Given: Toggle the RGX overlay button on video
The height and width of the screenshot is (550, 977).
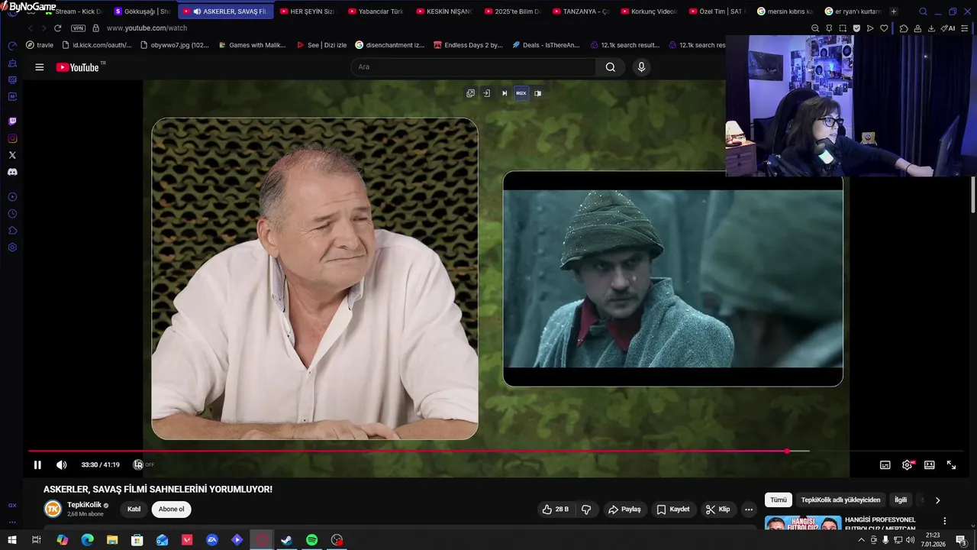Looking at the screenshot, I should click(x=521, y=93).
